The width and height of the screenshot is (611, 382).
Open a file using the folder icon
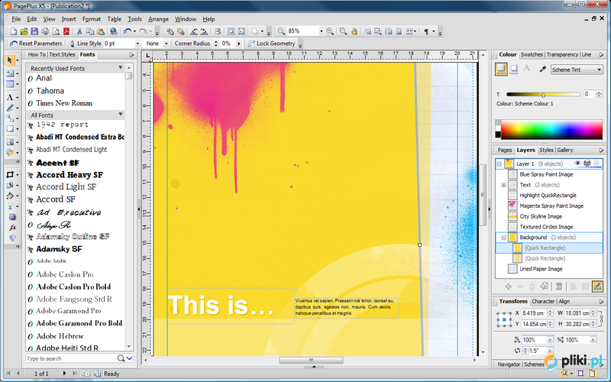click(x=24, y=31)
